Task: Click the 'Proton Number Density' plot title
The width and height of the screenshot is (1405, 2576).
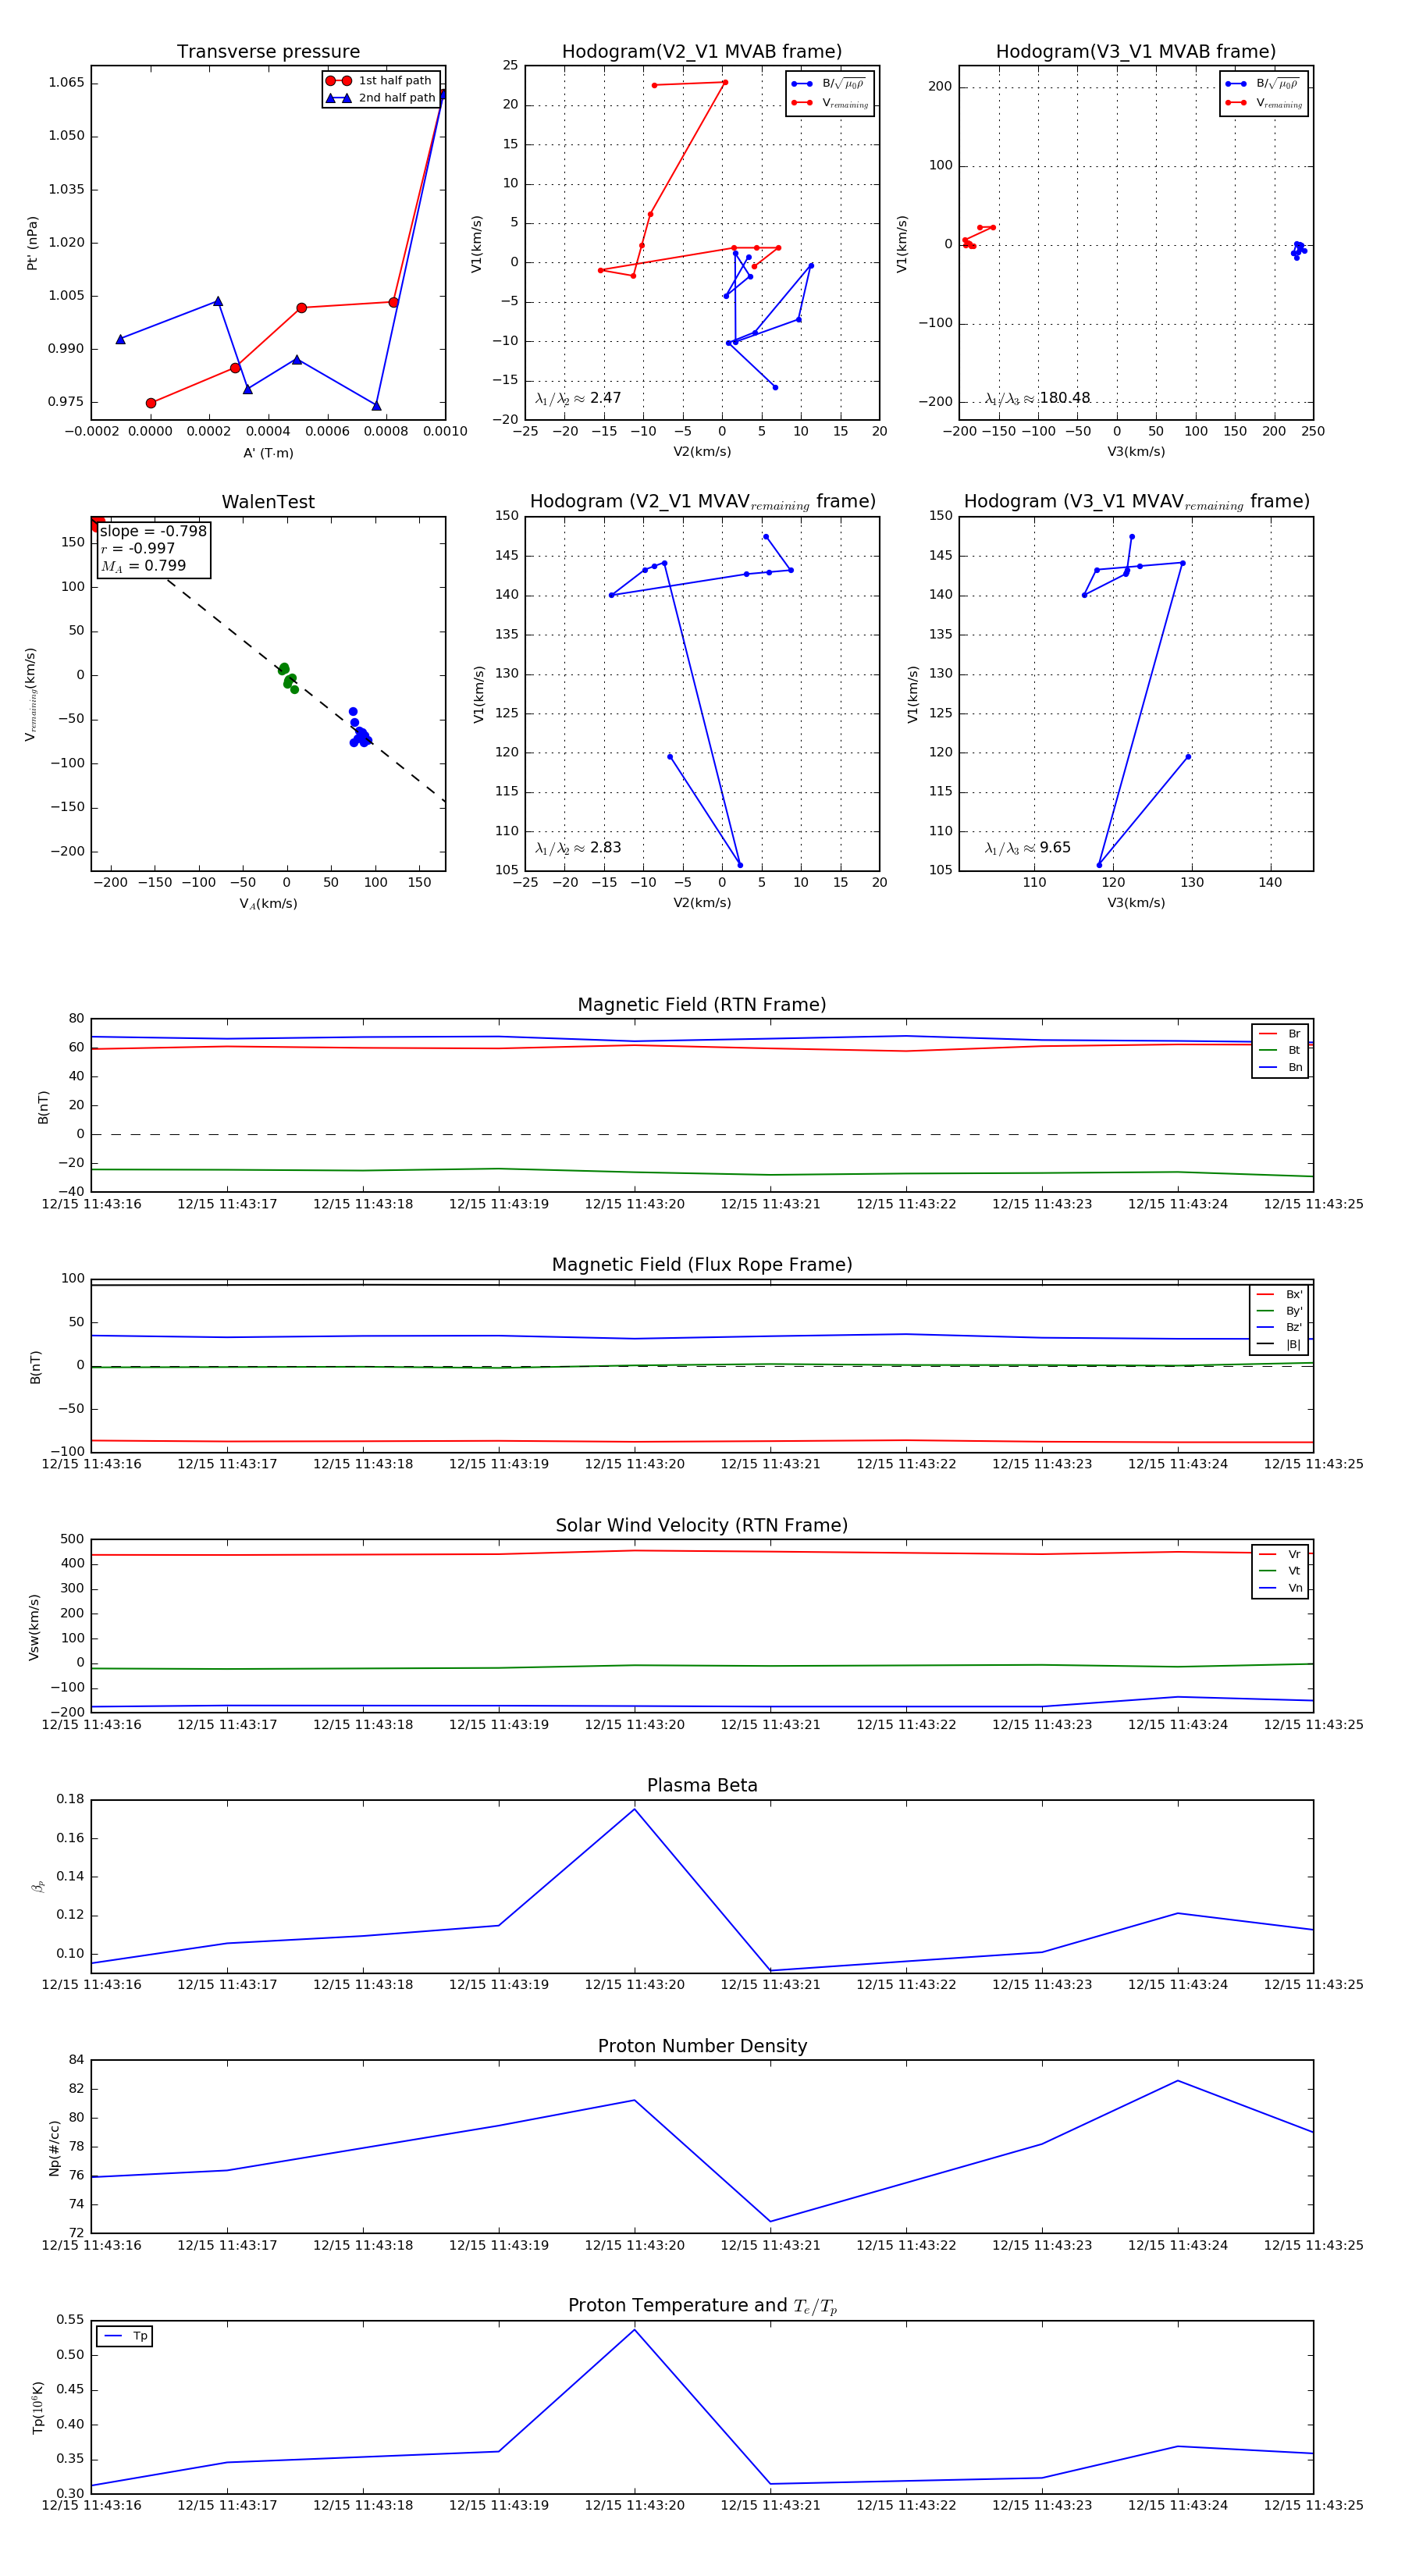Action: [702, 2046]
